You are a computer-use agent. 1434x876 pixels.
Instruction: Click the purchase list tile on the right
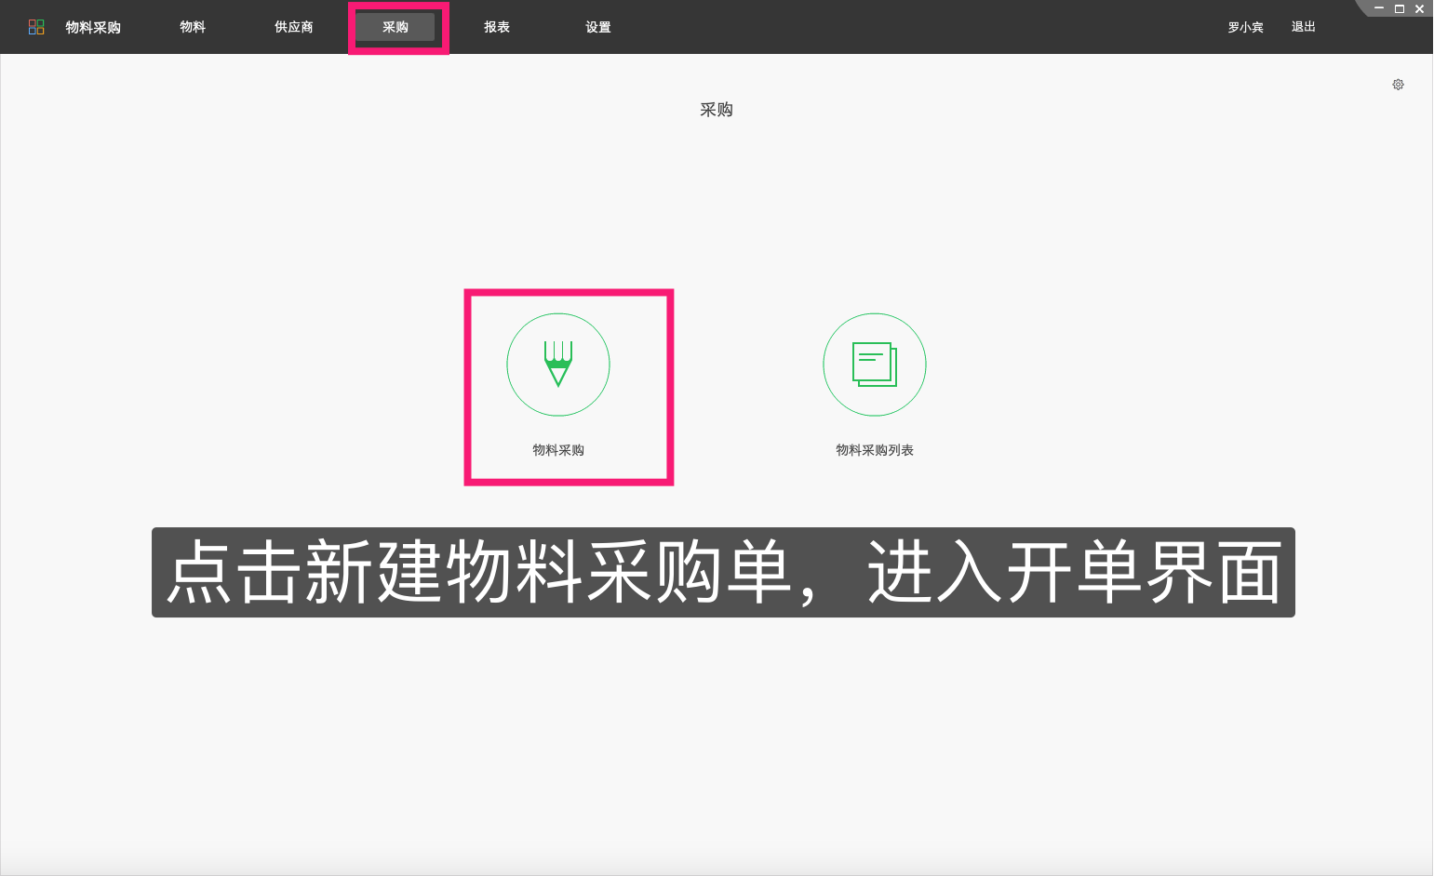pyautogui.click(x=874, y=387)
